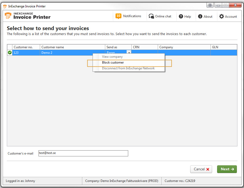Click the Invoice Printer logo icon
This screenshot has height=188, width=244.
tap(8, 16)
